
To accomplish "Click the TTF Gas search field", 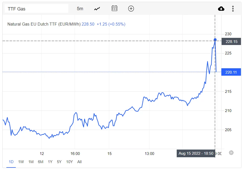I will (x=36, y=9).
